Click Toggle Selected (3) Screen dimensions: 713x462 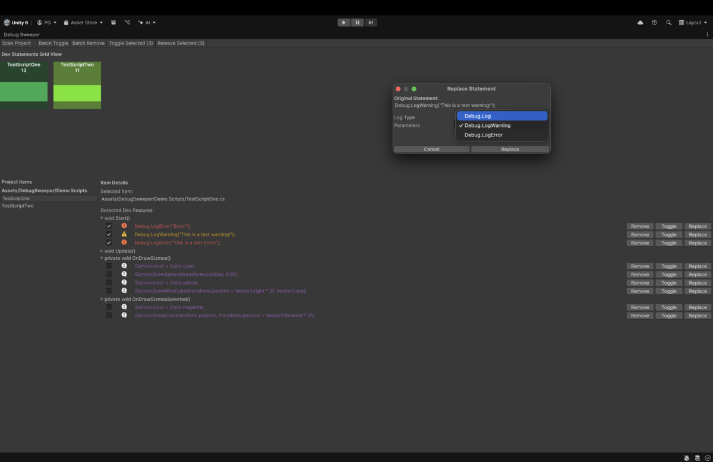coord(131,43)
